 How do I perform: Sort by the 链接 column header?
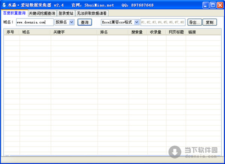pos(203,32)
